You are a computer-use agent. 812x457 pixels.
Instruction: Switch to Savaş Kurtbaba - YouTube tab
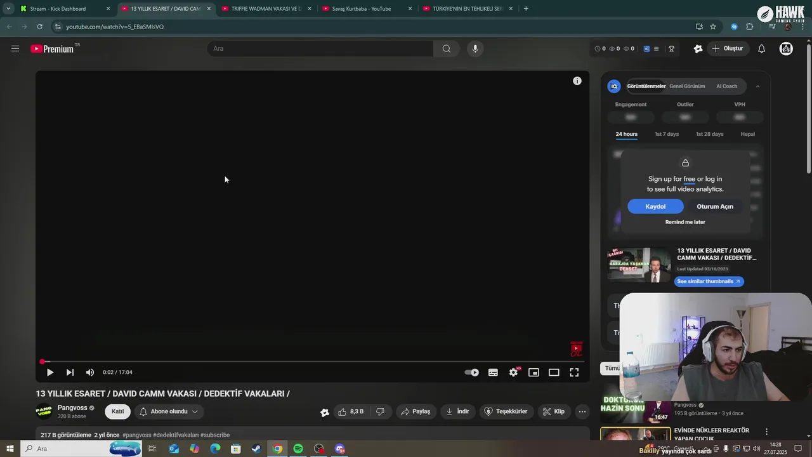(367, 9)
